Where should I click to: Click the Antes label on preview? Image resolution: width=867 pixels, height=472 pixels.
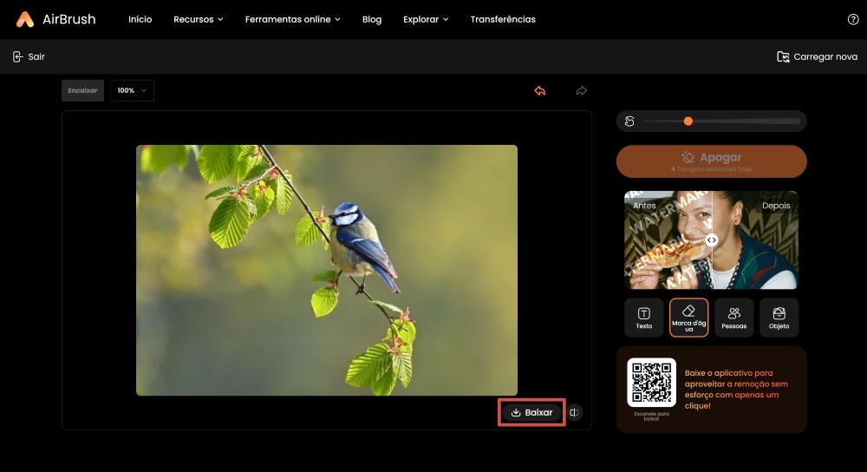point(644,206)
